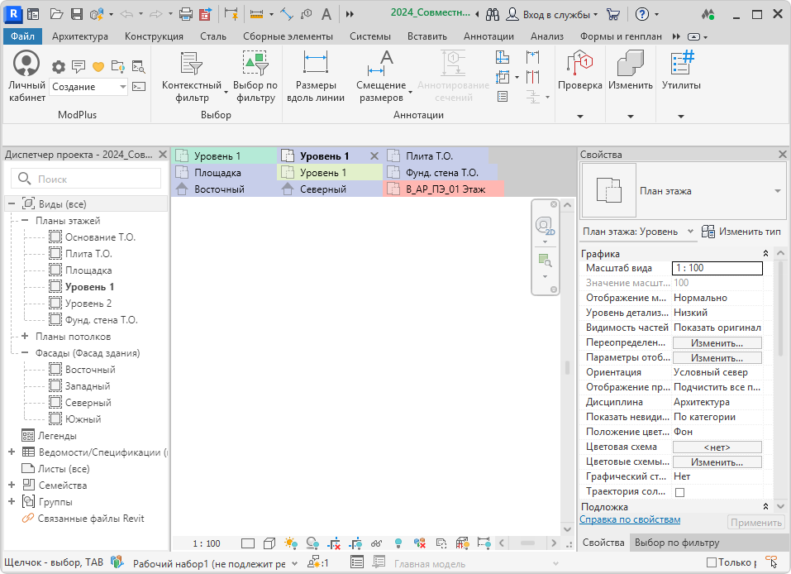Select Aligned Dimension tool in quick toolbar
The width and height of the screenshot is (791, 574).
pyautogui.click(x=286, y=14)
